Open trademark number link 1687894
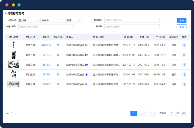 [46, 65]
